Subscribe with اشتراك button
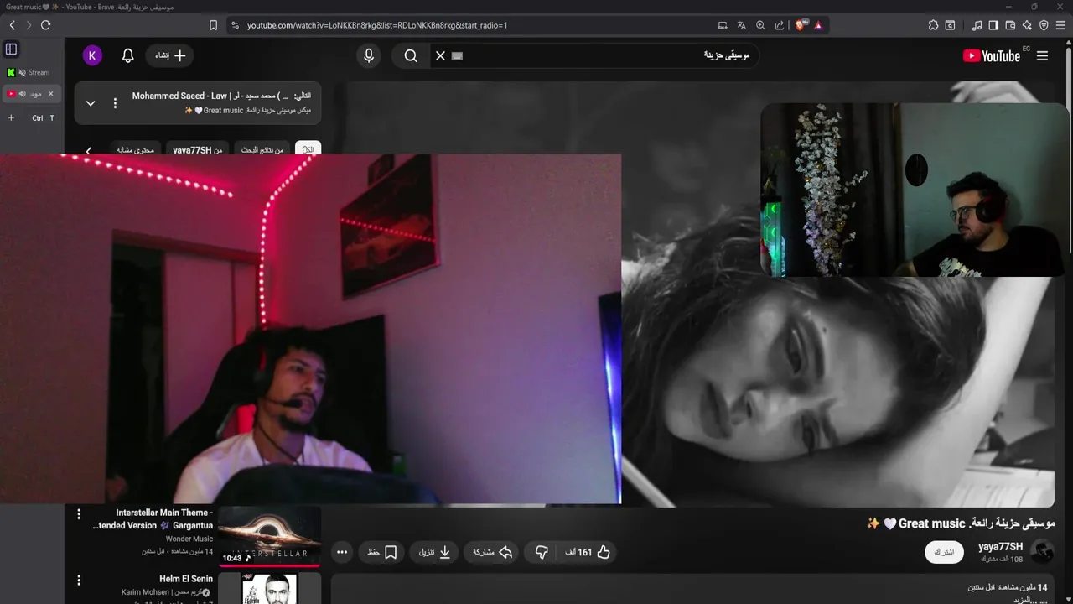The image size is (1073, 604). coord(944,552)
